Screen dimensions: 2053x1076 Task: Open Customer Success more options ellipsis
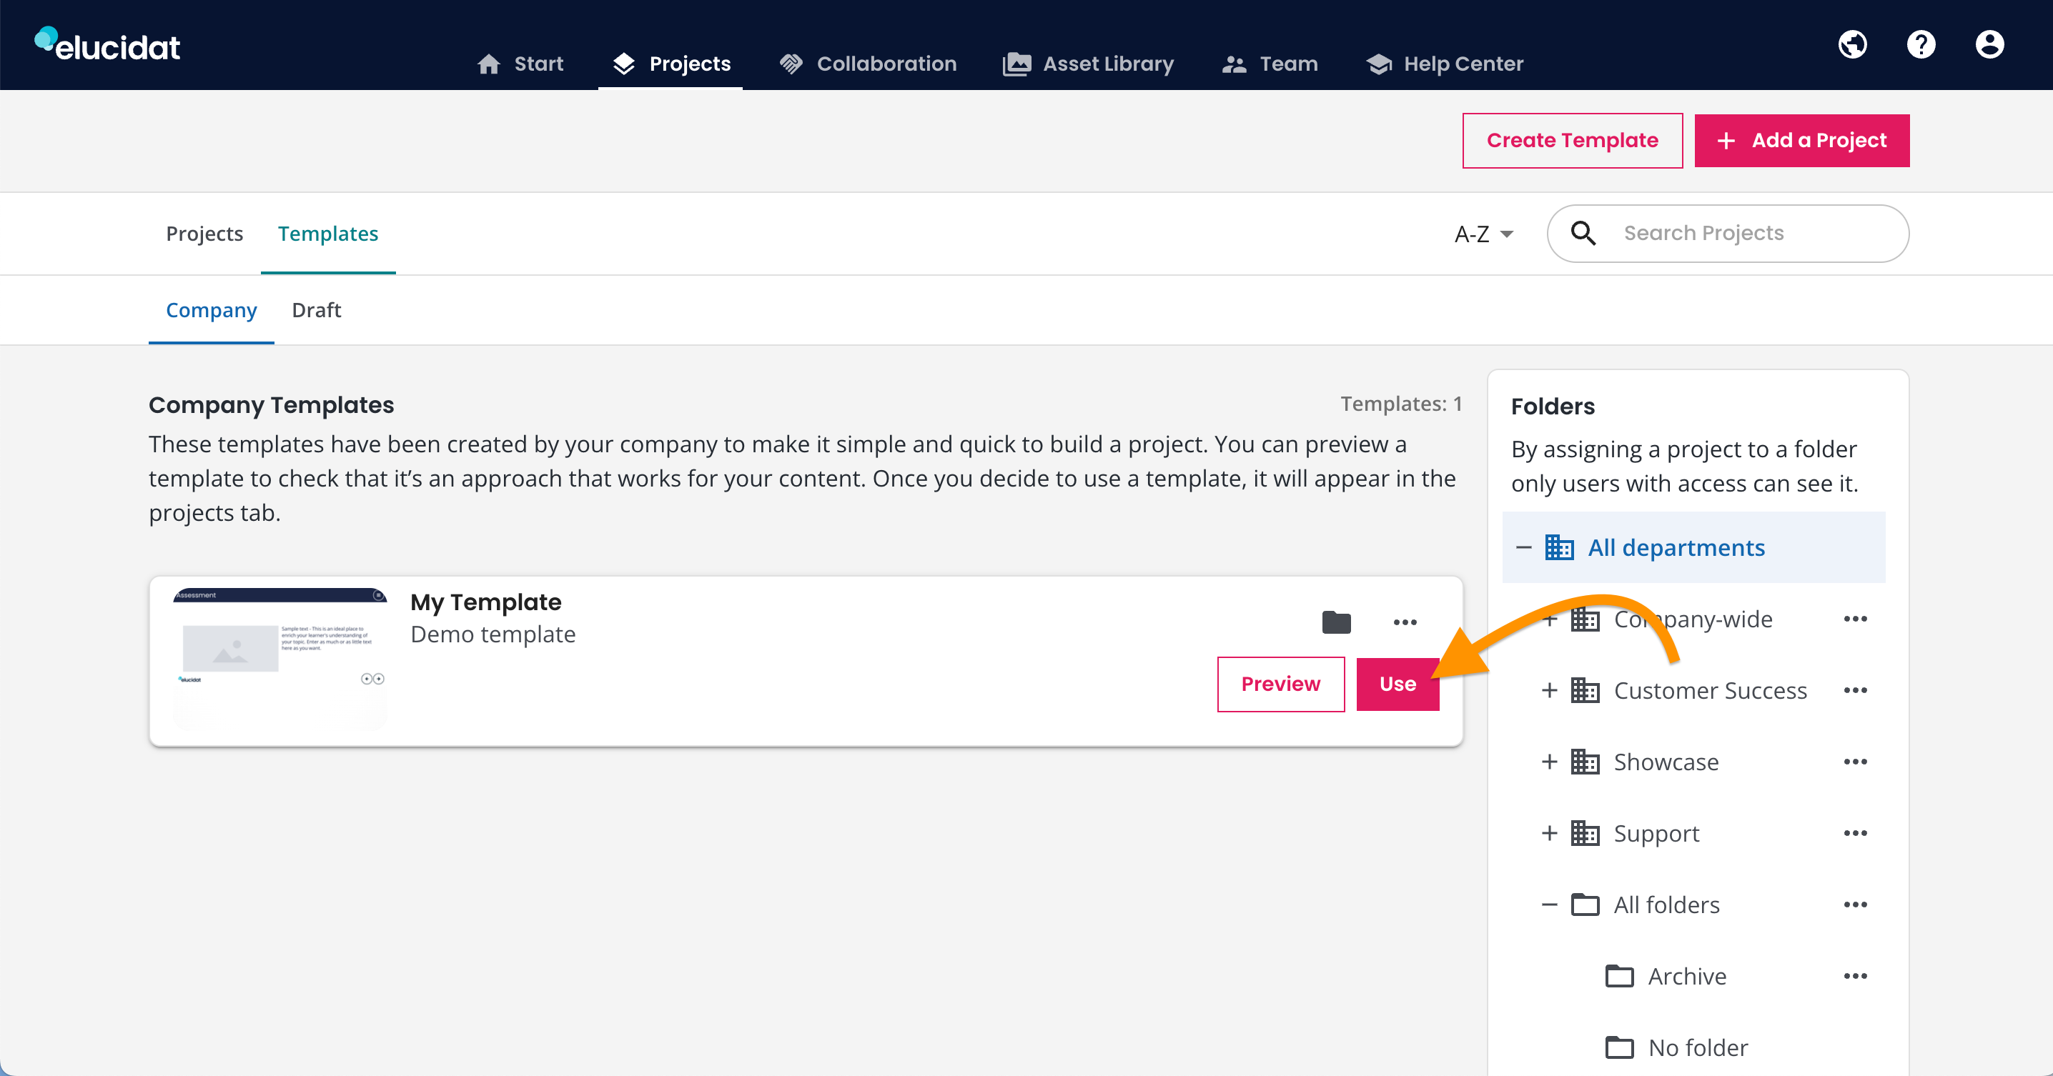pyautogui.click(x=1856, y=690)
